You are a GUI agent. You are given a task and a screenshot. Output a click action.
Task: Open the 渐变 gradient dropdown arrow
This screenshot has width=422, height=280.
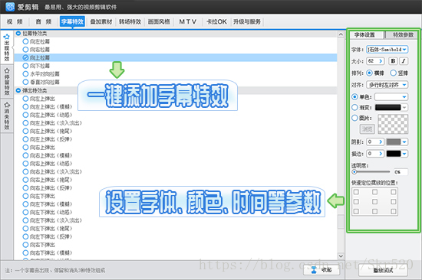pyautogui.click(x=404, y=107)
